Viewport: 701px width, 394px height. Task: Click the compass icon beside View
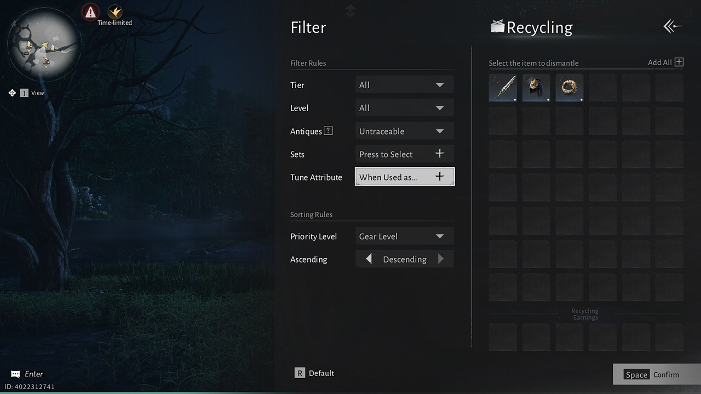tap(12, 92)
